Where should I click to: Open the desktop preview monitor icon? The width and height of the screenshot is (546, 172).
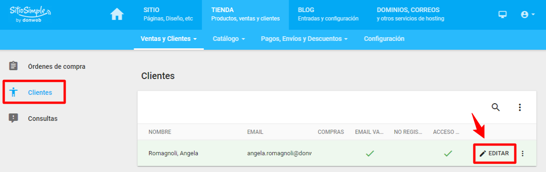(x=502, y=14)
